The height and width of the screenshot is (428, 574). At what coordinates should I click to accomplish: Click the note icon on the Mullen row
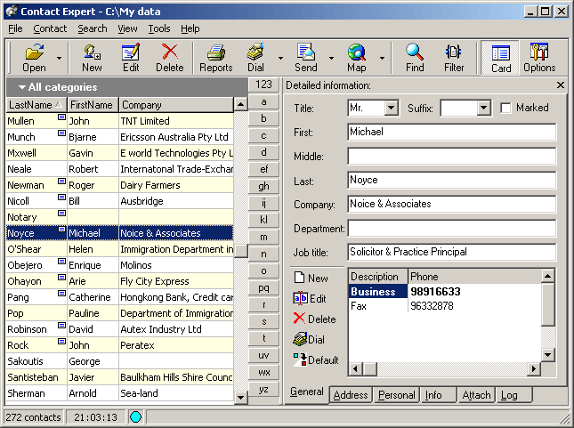(x=62, y=117)
